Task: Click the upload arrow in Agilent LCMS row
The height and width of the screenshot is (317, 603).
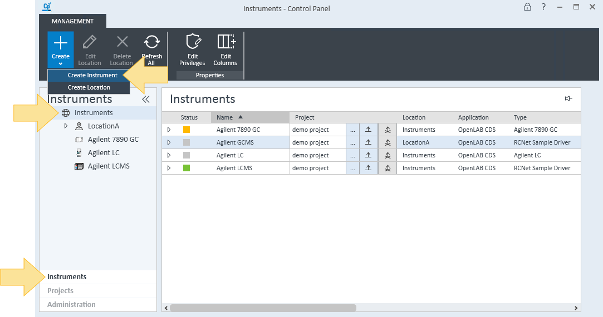Action: tap(369, 168)
